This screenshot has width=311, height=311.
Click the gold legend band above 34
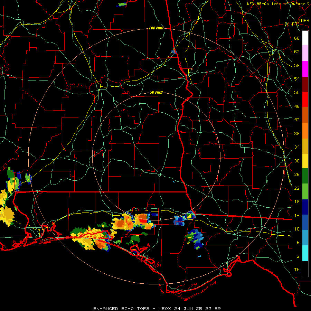305,146
